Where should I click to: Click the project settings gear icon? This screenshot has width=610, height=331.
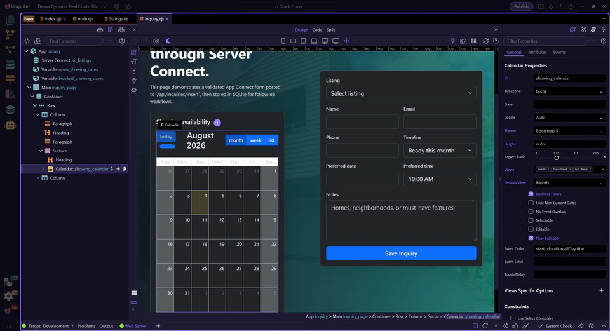click(x=117, y=6)
